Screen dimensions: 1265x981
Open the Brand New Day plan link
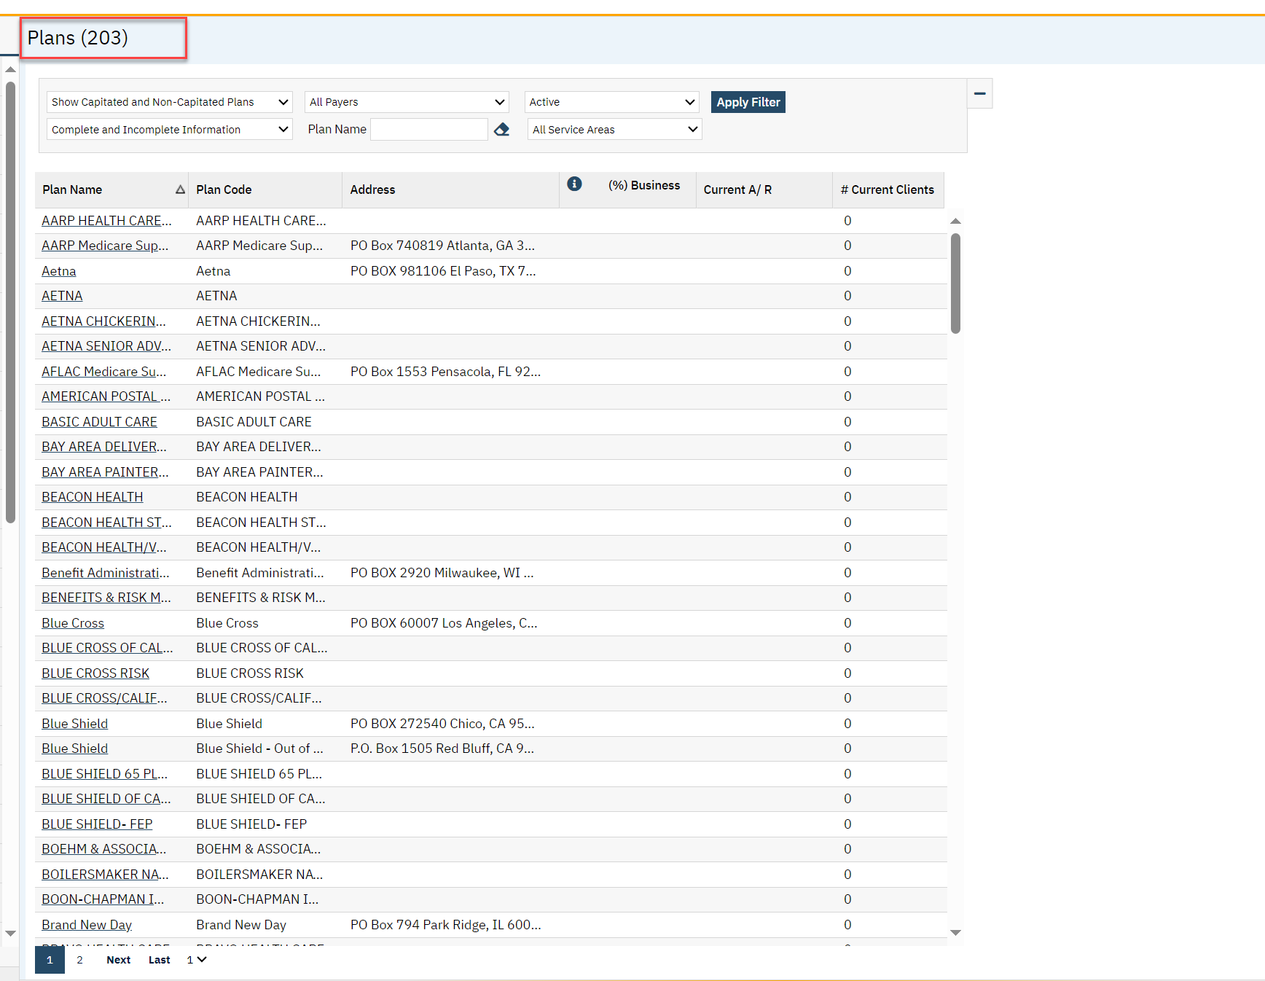coord(87,925)
